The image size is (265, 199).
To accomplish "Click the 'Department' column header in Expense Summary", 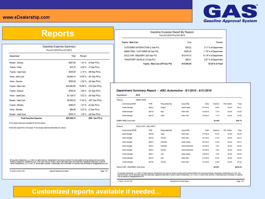I will coord(15,56).
